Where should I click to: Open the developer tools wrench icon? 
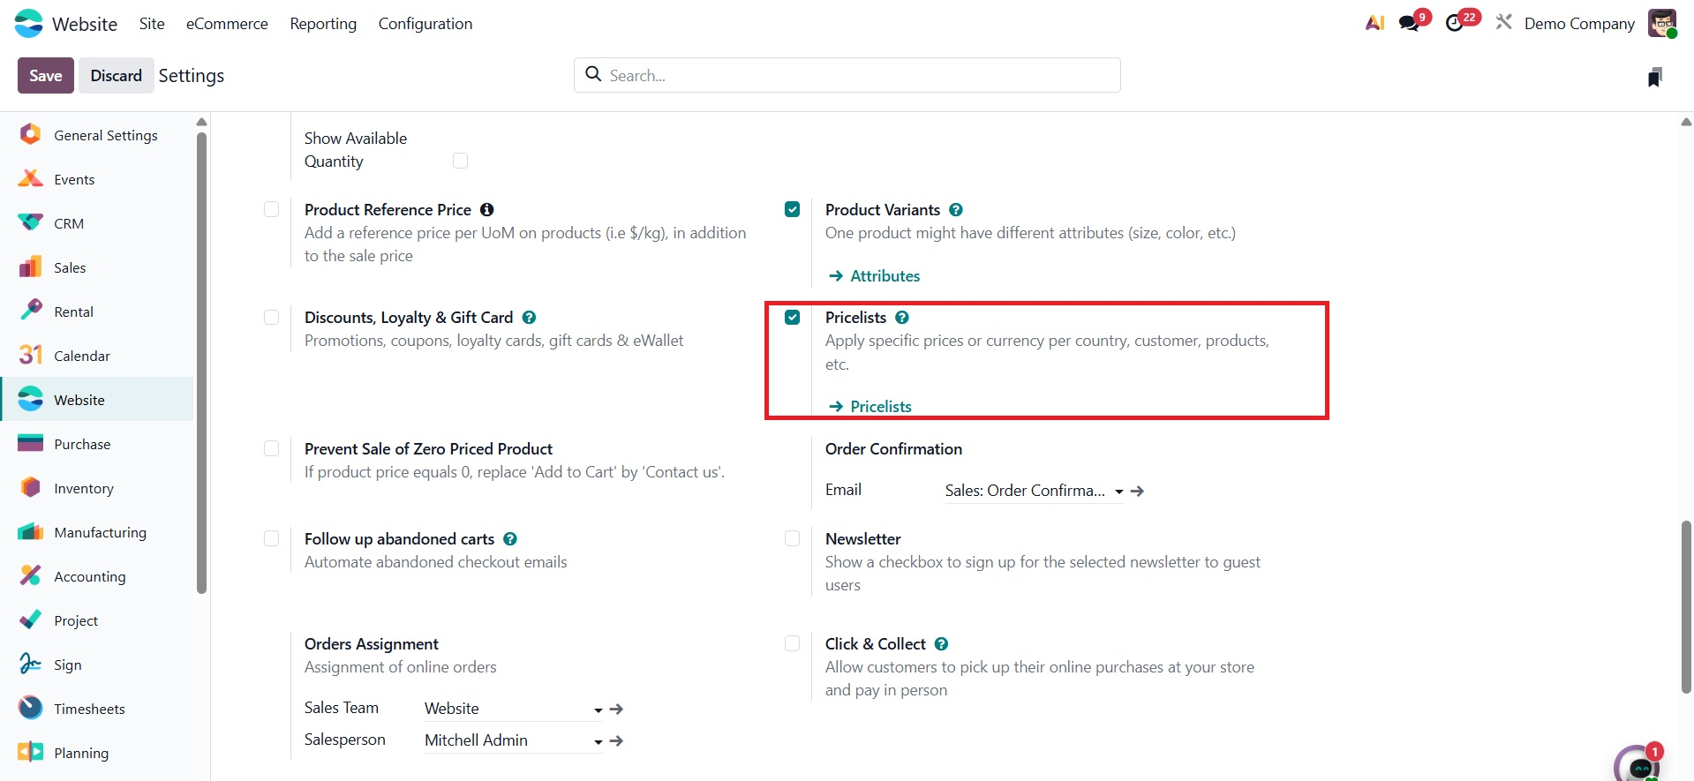click(x=1503, y=23)
